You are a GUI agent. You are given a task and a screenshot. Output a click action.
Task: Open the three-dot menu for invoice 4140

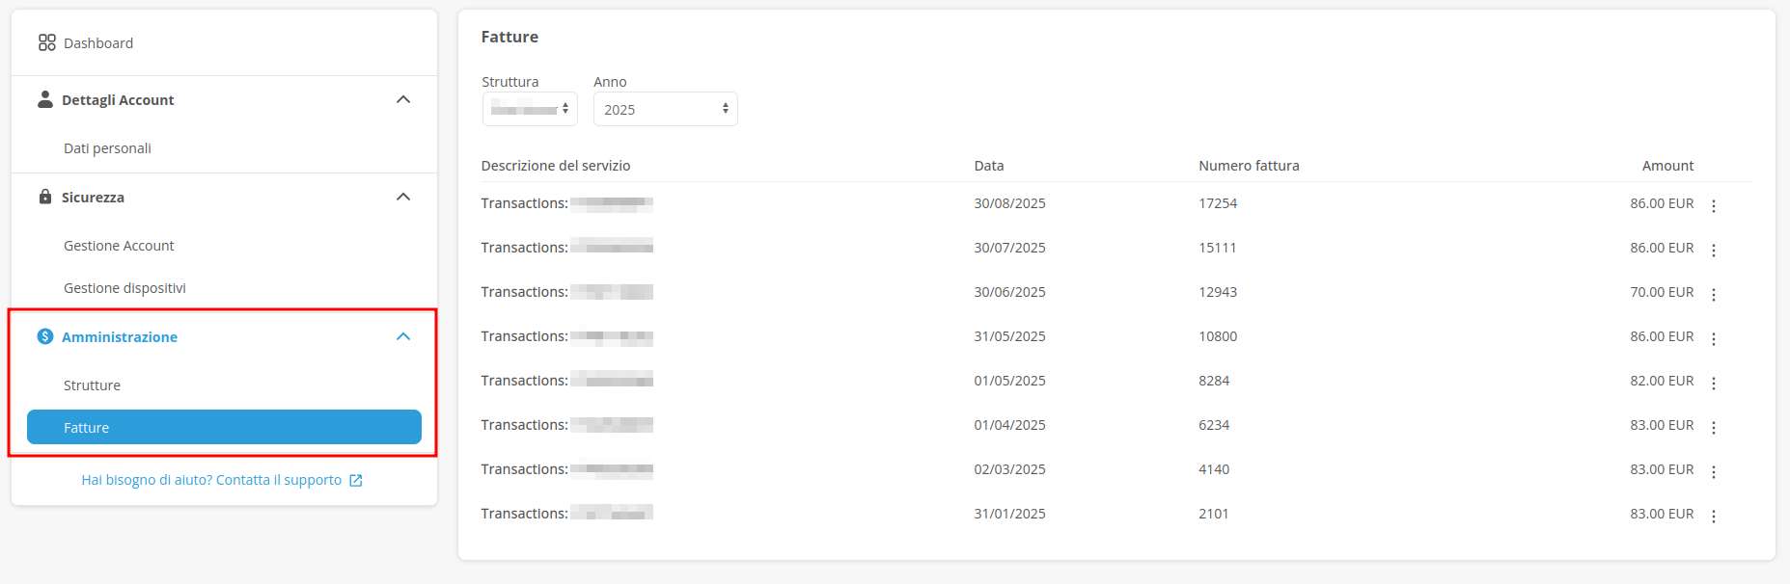coord(1713,471)
